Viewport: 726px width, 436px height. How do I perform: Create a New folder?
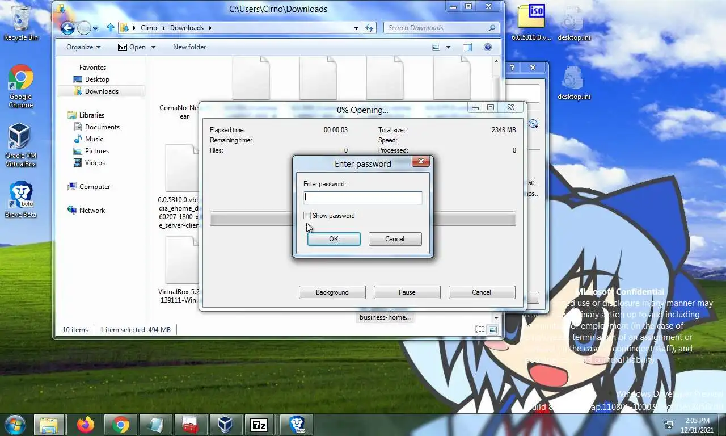(x=189, y=47)
